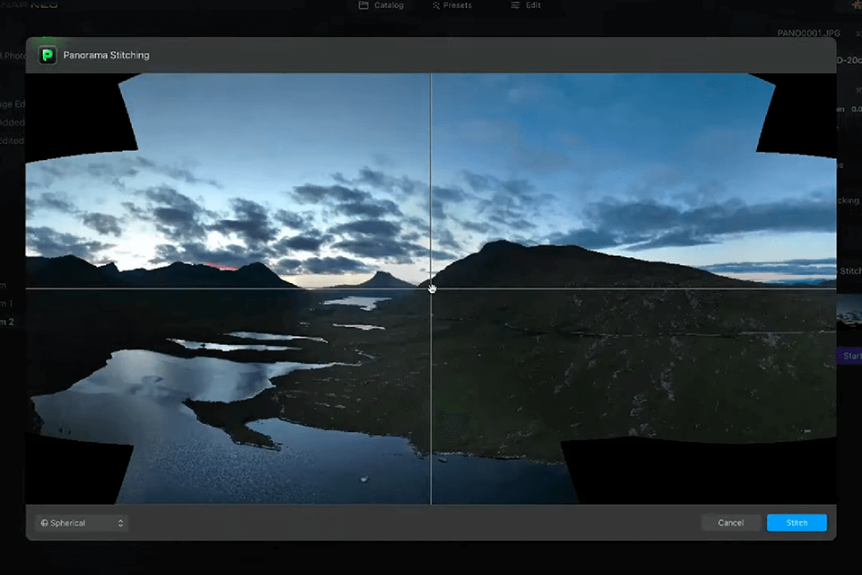862x575 pixels.
Task: Switch to the Presets tab
Action: 452,5
